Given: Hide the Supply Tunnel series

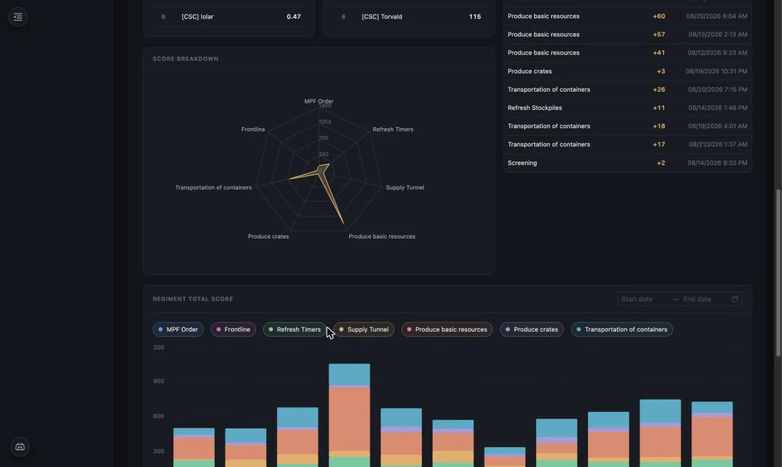Looking at the screenshot, I should click(x=363, y=330).
